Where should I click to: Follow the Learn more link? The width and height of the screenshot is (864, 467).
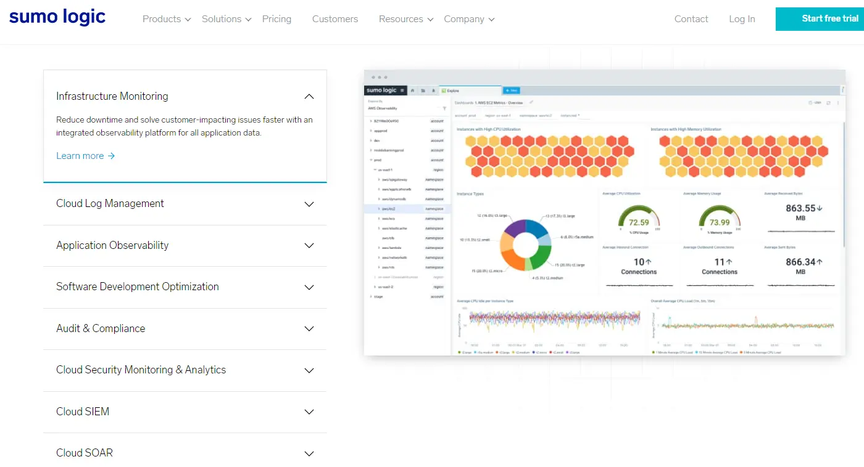click(x=86, y=156)
